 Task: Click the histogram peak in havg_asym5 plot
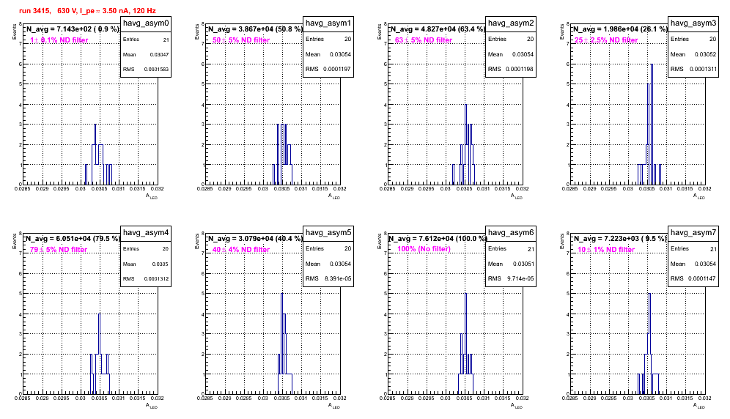pos(281,294)
